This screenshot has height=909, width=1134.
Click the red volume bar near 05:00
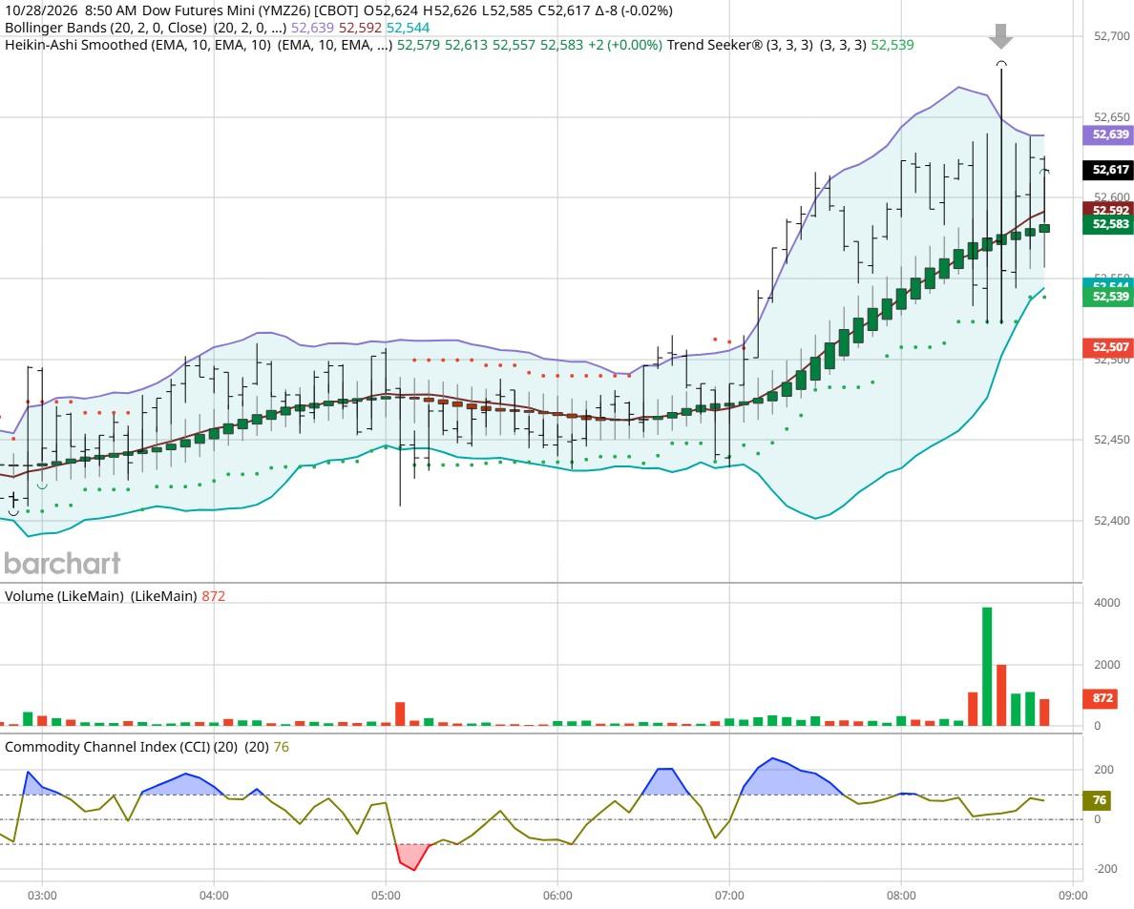click(400, 713)
